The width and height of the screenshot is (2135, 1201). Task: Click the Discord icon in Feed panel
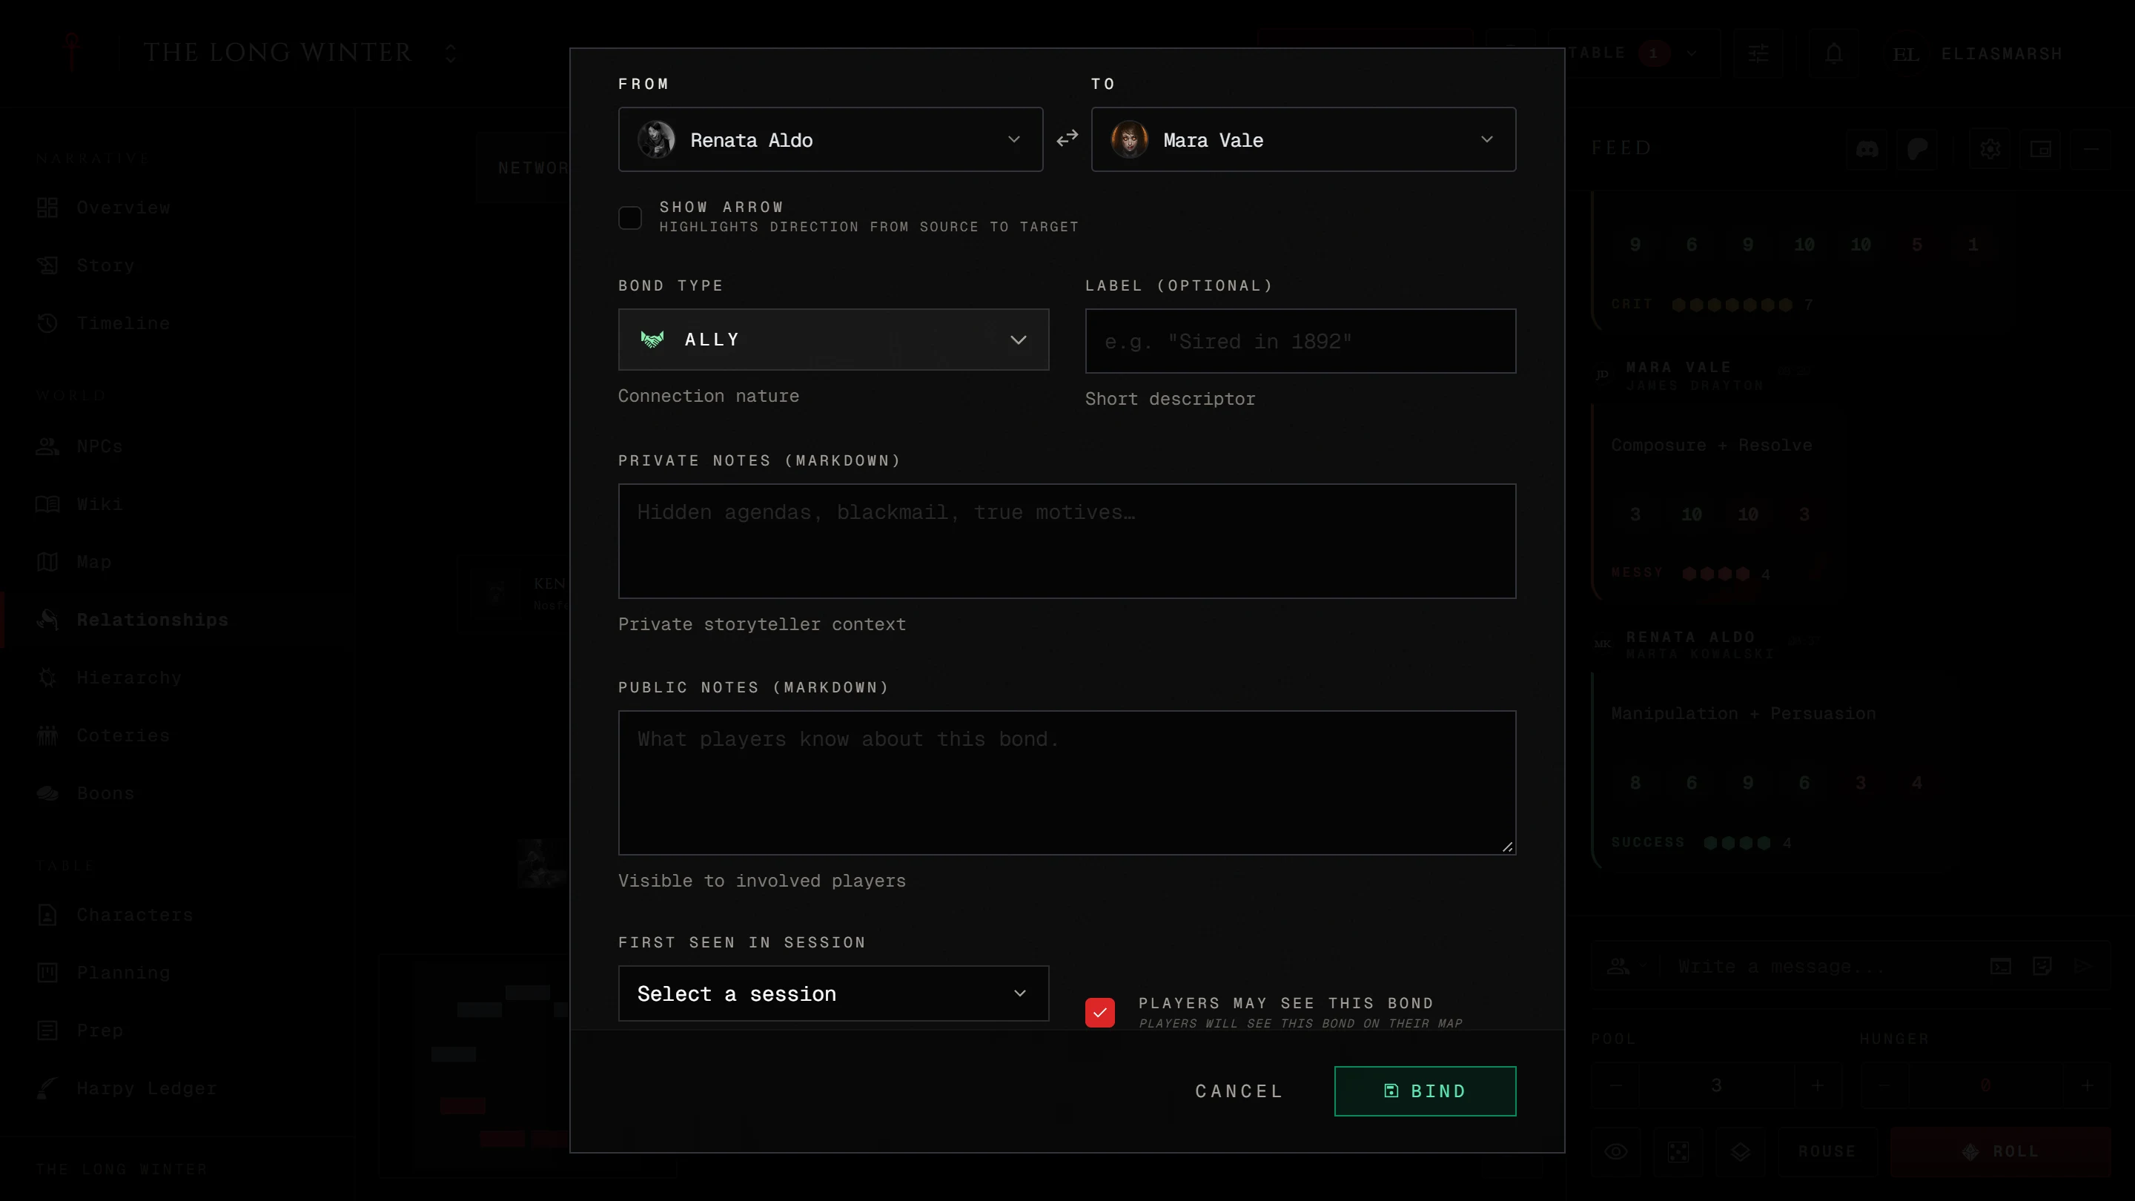[x=1867, y=149]
